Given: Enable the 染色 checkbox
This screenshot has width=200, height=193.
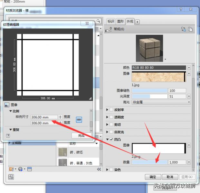Looking at the screenshot, I should (x=111, y=170).
